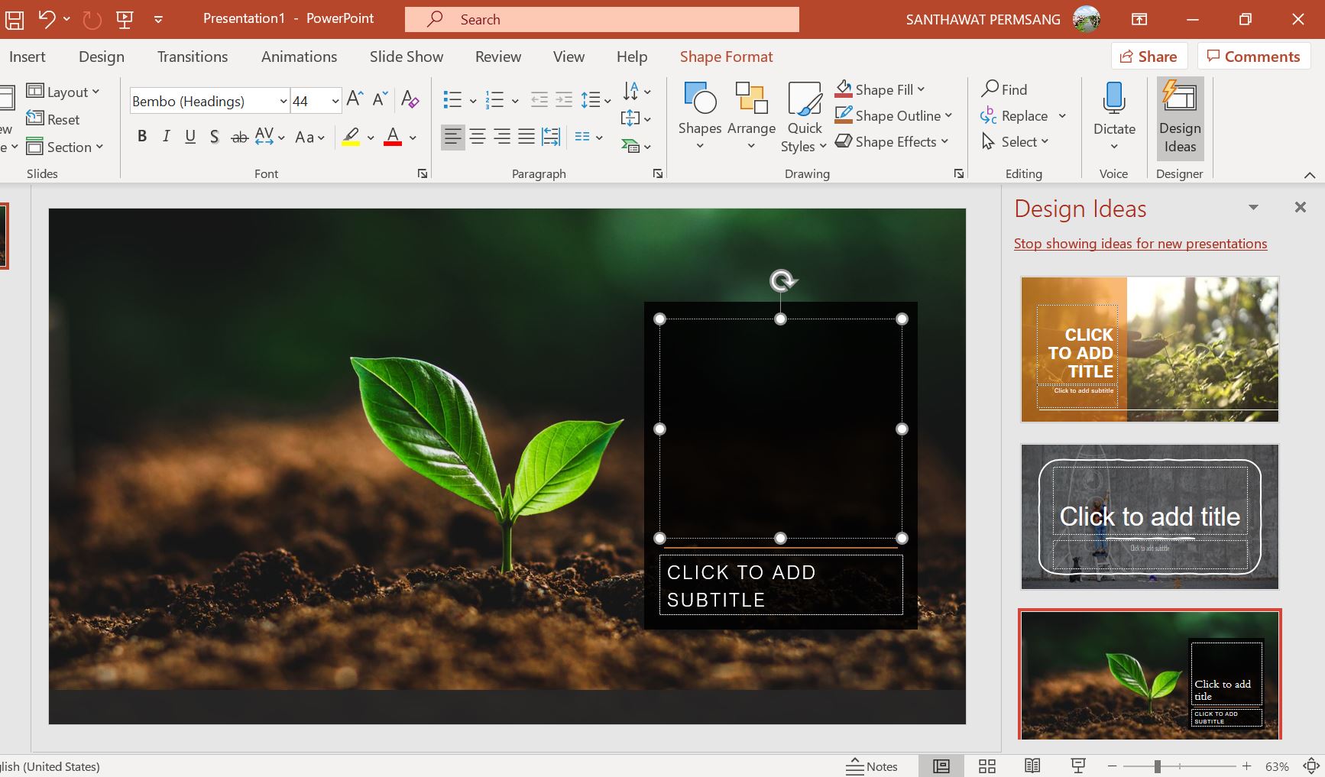Open the font size dropdown
Viewport: 1325px width, 777px height.
click(335, 100)
